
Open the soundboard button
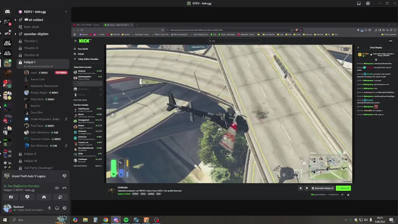(x=60, y=197)
